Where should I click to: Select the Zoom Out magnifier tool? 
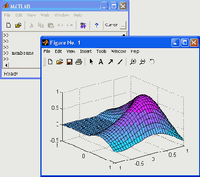(143, 62)
